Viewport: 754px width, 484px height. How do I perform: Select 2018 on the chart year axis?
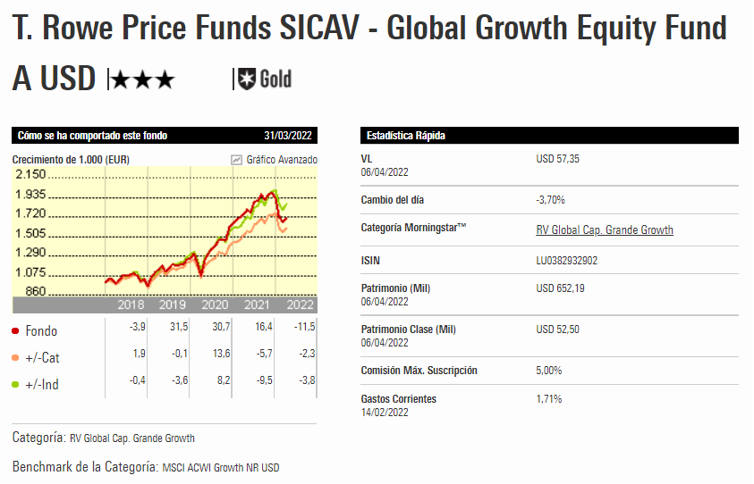click(x=131, y=305)
